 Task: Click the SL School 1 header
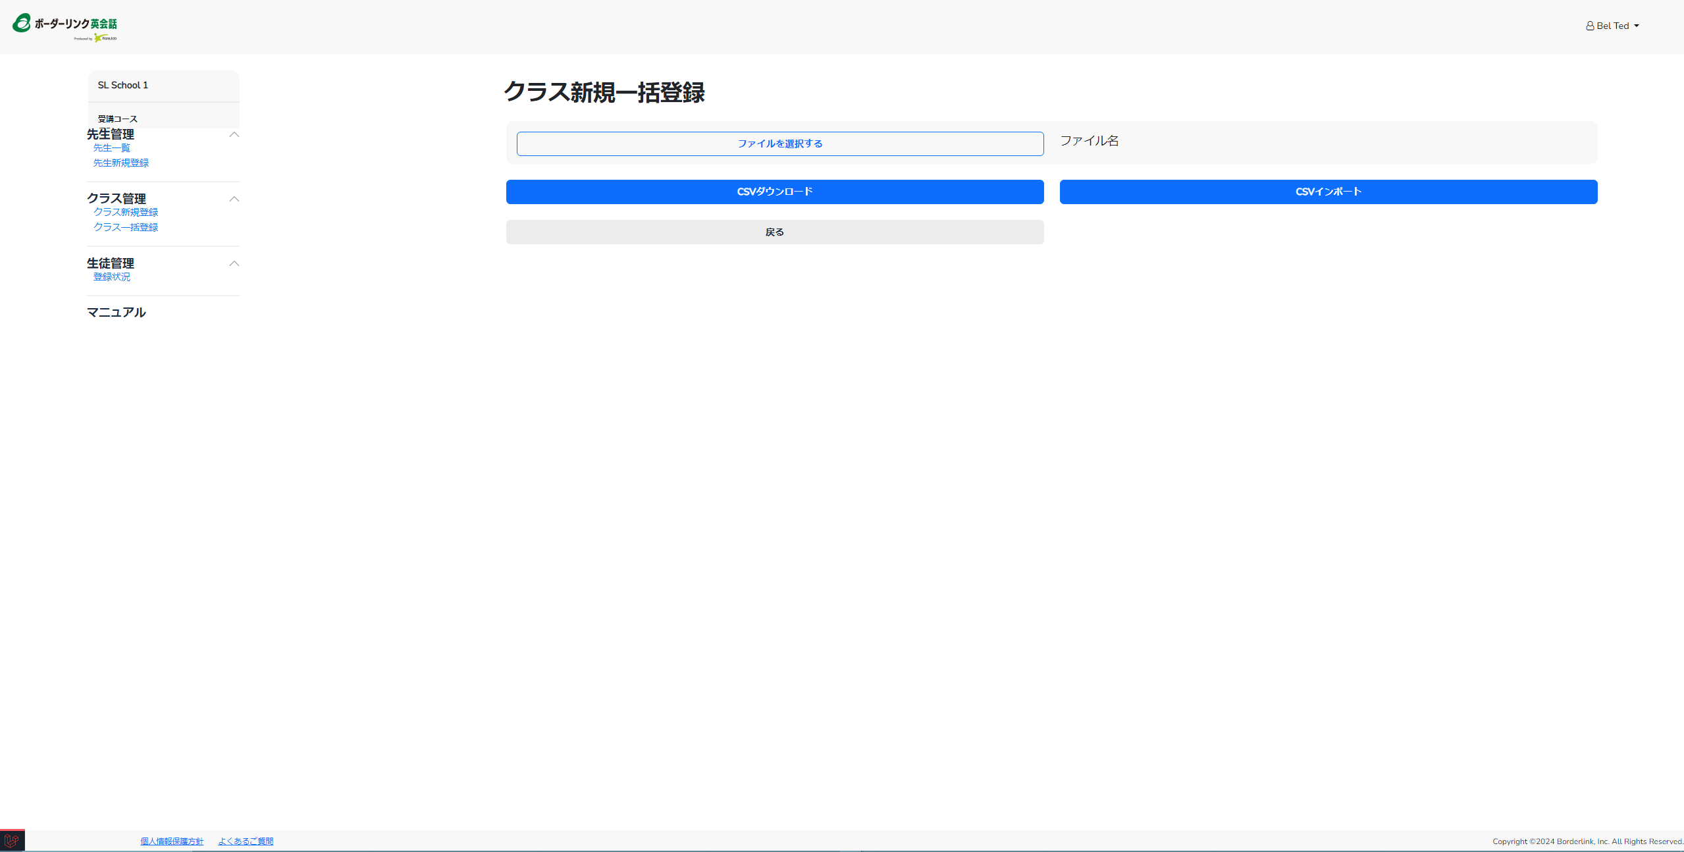click(123, 86)
